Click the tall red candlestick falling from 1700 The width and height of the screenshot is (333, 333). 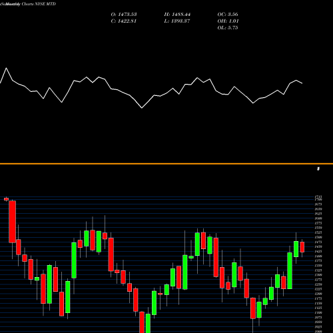tap(13, 222)
